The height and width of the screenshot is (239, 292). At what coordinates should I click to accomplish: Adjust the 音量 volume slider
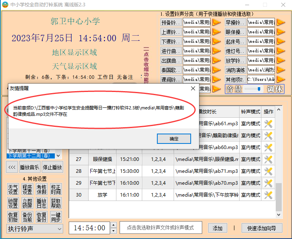(x=259, y=89)
